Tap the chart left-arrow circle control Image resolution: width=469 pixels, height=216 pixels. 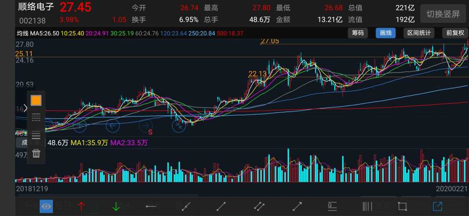pyautogui.click(x=113, y=126)
